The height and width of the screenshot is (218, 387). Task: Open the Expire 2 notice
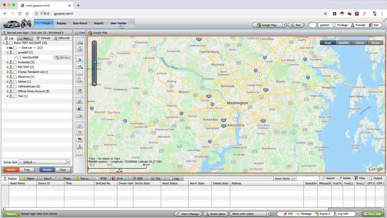tap(323, 214)
